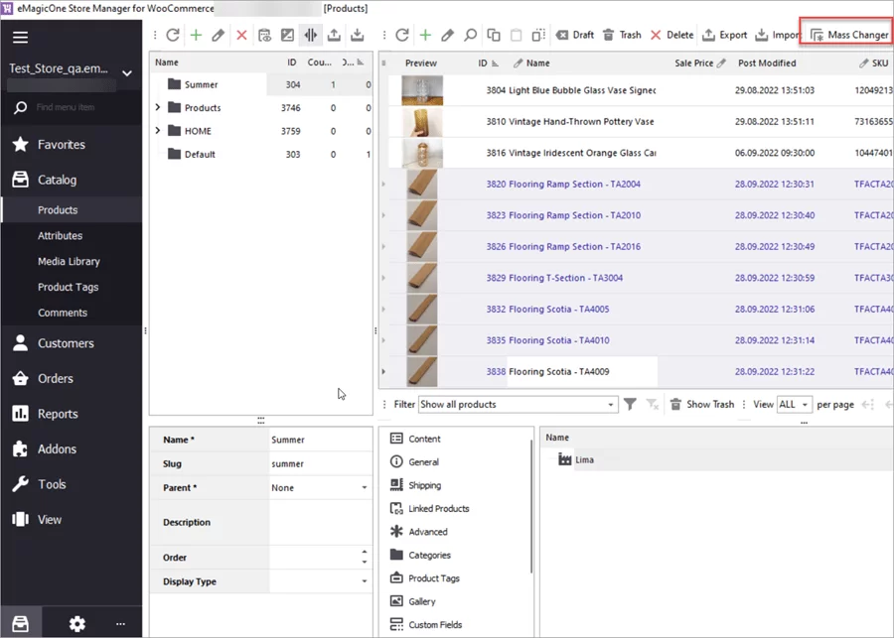
Task: Select the red delete icon in category toolbar
Action: coord(241,35)
